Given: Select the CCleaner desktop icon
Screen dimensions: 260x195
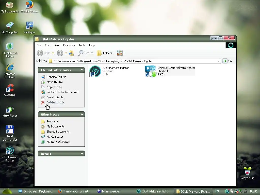Looking at the screenshot, I should [x=10, y=90].
